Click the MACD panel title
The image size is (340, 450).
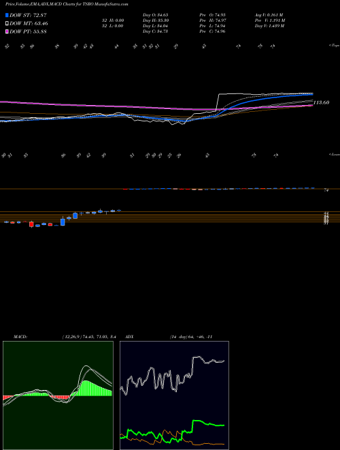[x=20, y=337]
